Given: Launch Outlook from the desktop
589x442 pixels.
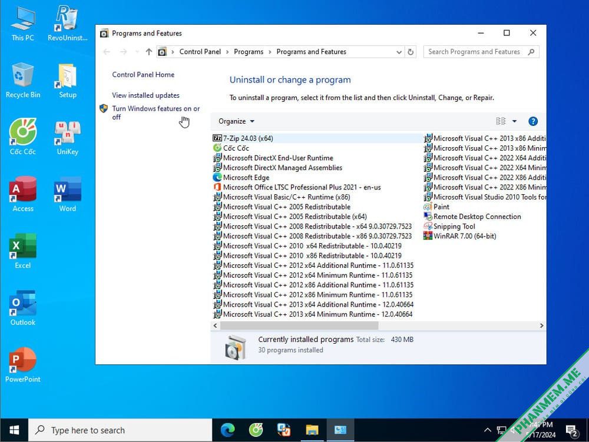Looking at the screenshot, I should click(22, 308).
